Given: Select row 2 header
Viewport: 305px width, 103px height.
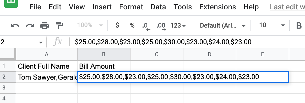Looking at the screenshot, I should coord(8,77).
